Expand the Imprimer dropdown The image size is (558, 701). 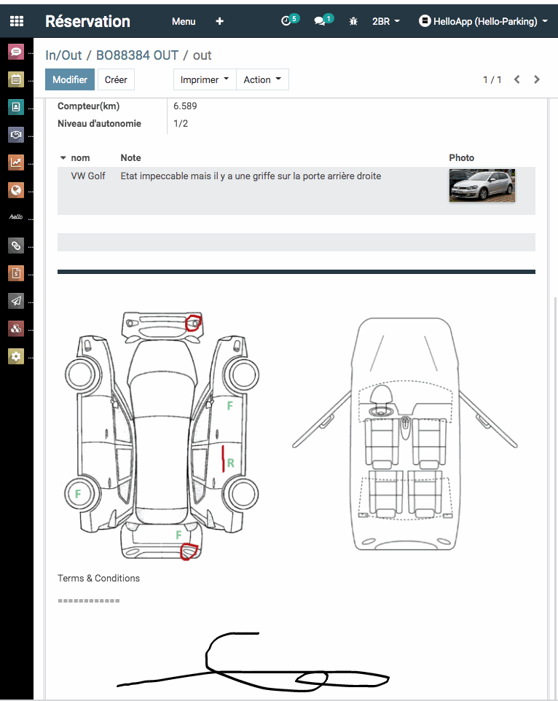[x=204, y=79]
